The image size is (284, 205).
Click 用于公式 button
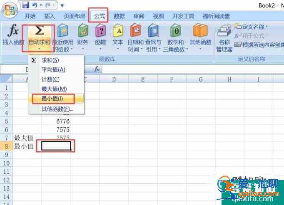tap(251, 36)
